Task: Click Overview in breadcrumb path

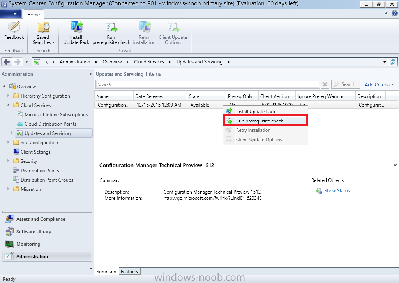Action: coord(112,62)
